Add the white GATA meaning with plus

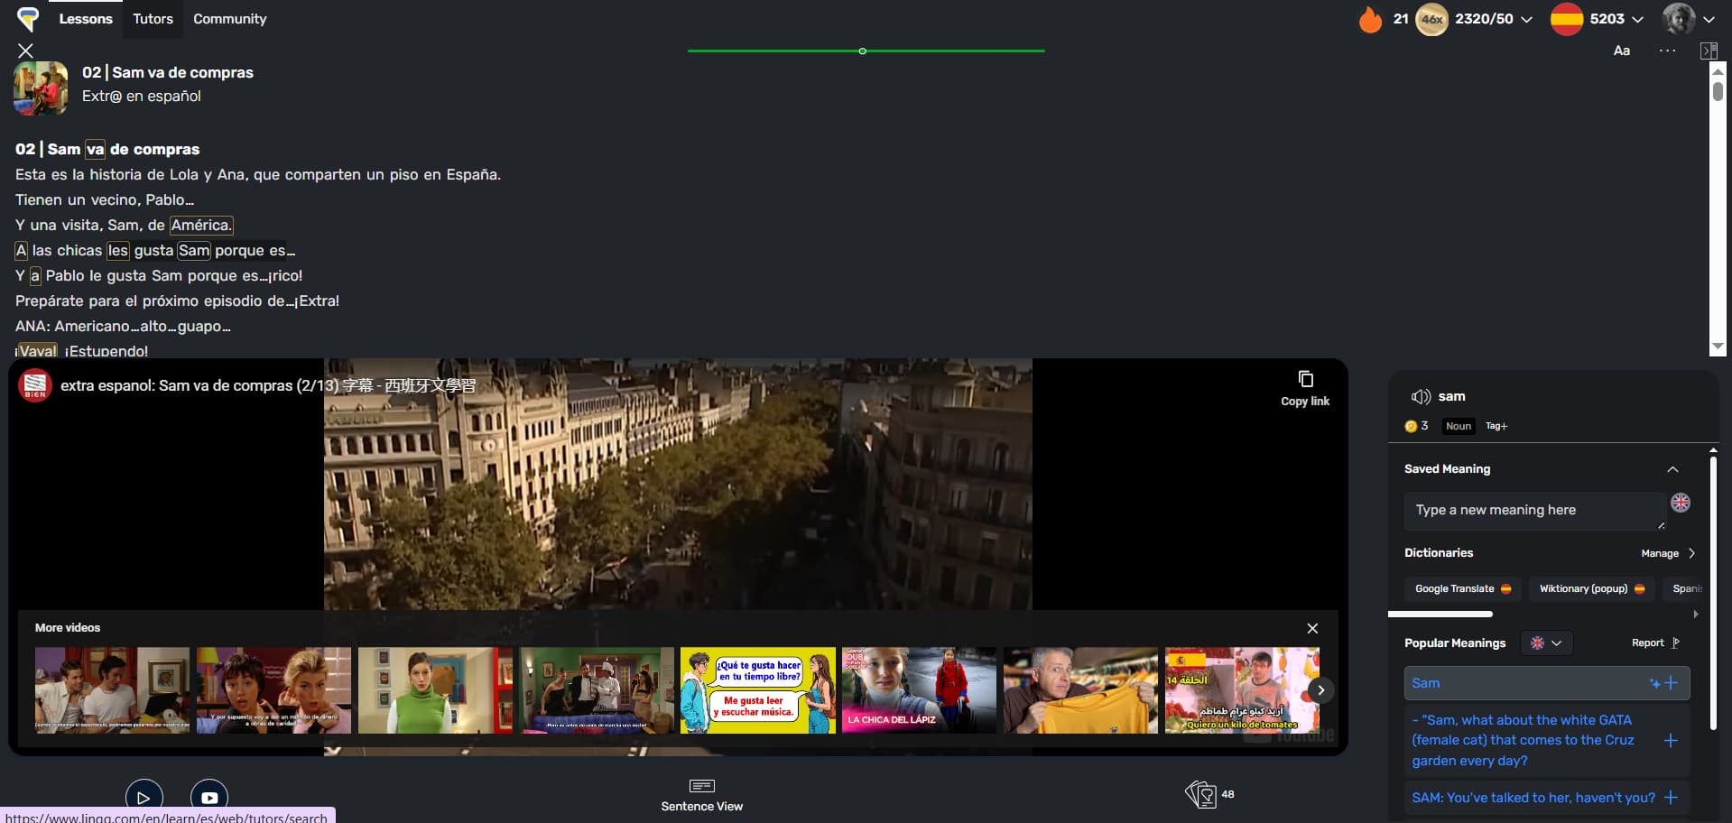1671,741
